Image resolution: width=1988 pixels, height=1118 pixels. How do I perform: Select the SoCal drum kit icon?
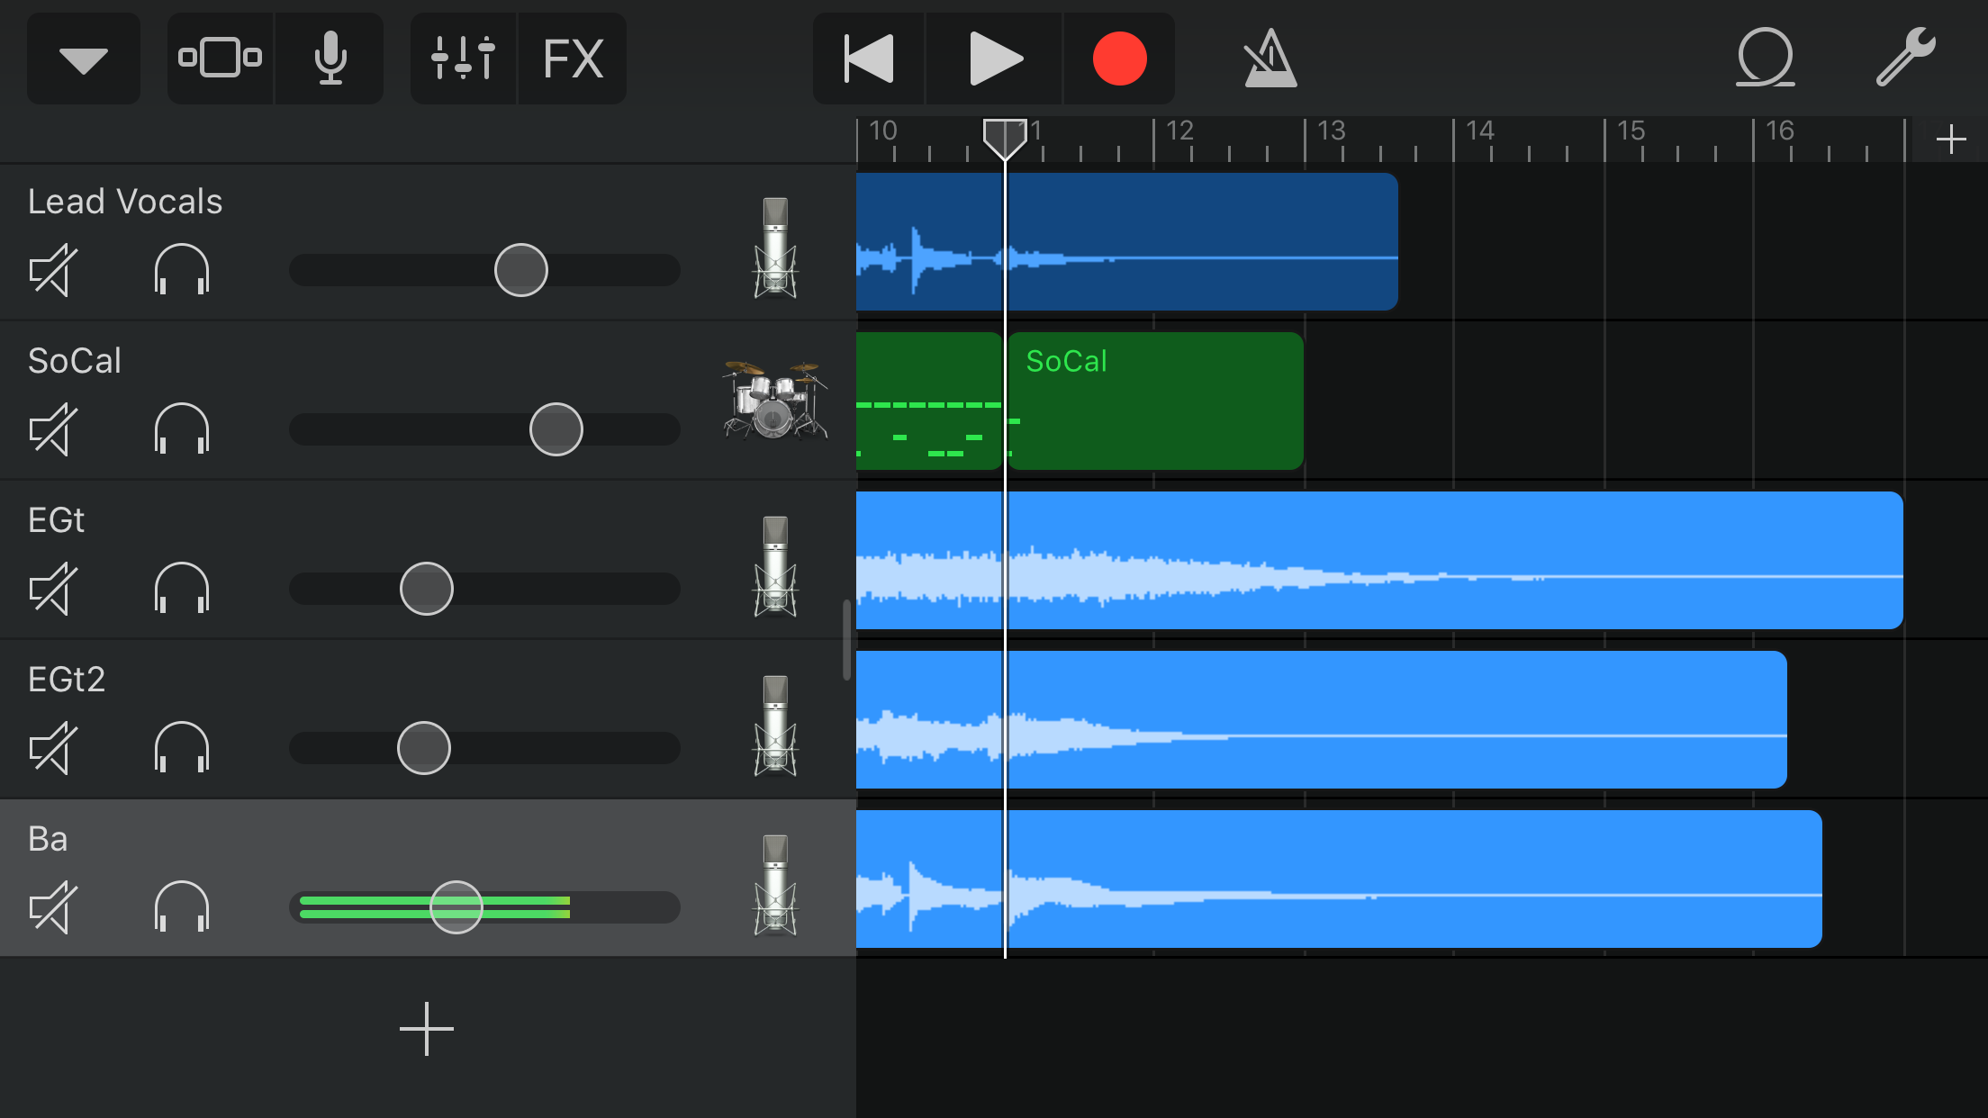click(774, 401)
